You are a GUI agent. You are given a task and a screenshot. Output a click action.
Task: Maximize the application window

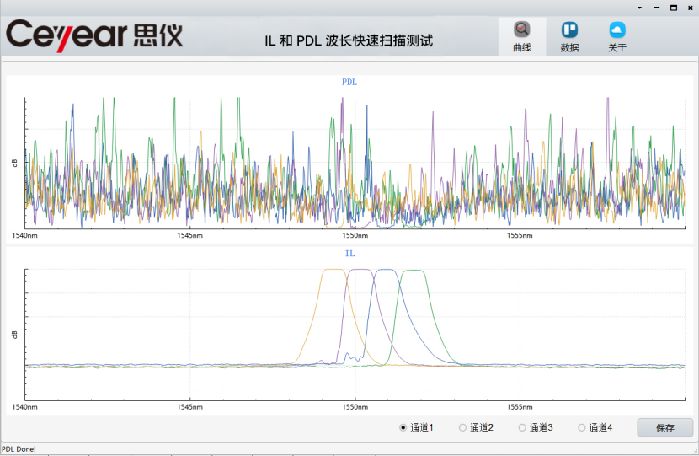[x=673, y=8]
